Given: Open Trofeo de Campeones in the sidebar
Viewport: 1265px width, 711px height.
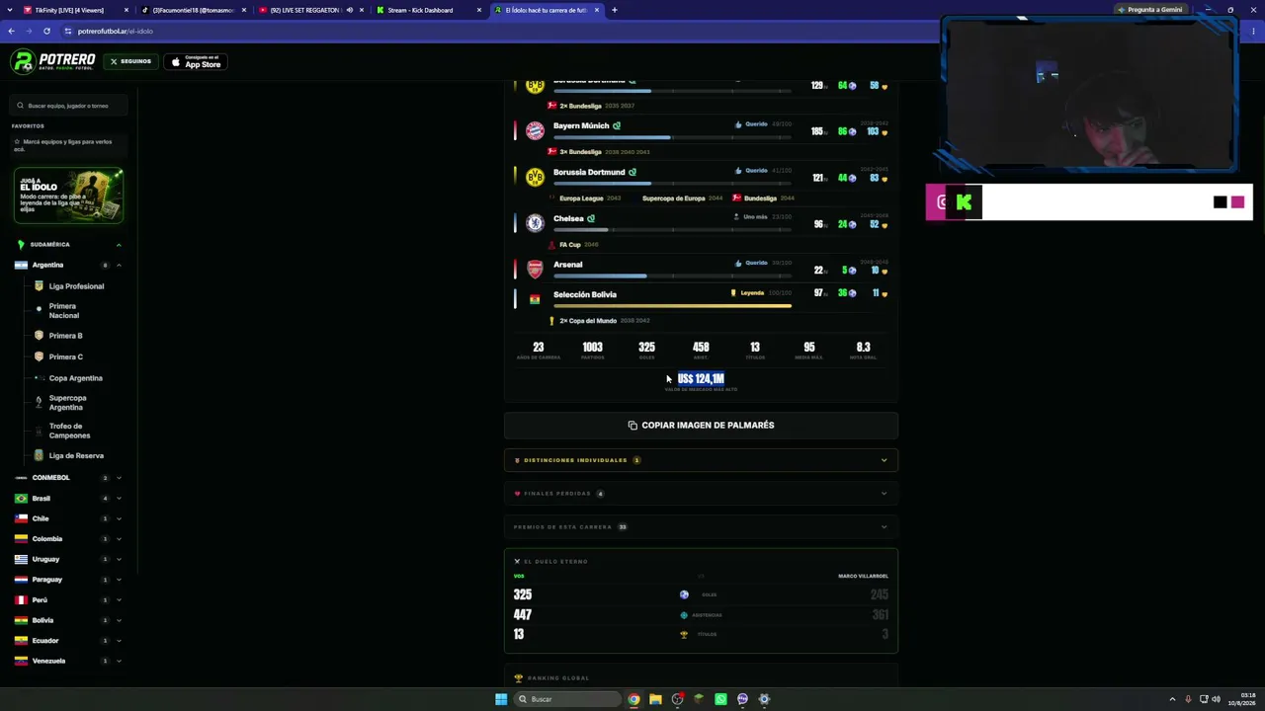Looking at the screenshot, I should pyautogui.click(x=69, y=431).
